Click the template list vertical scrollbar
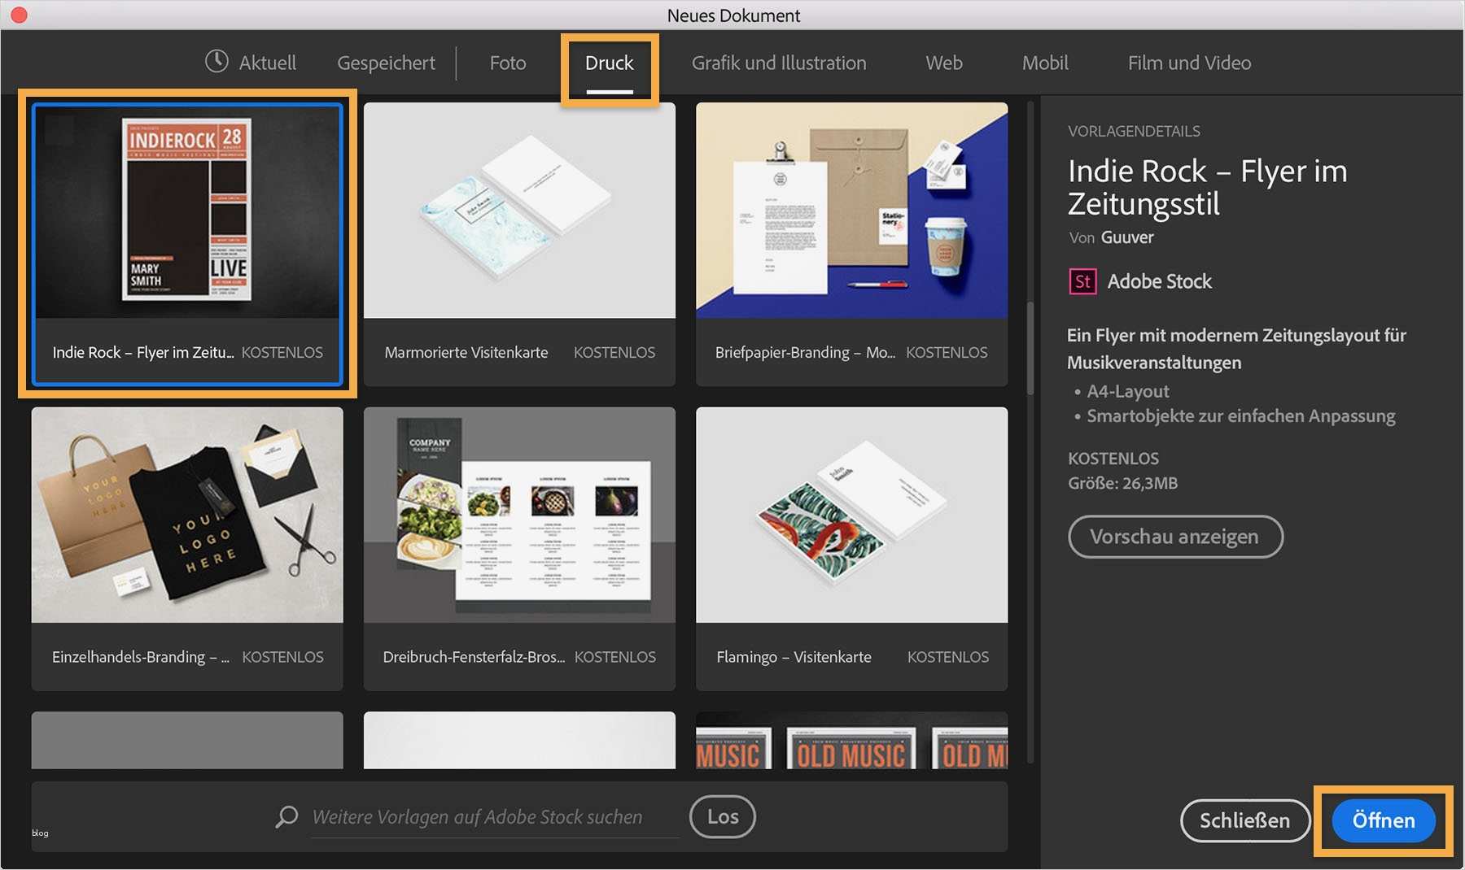Screen dimensions: 1465x870 (1030, 350)
